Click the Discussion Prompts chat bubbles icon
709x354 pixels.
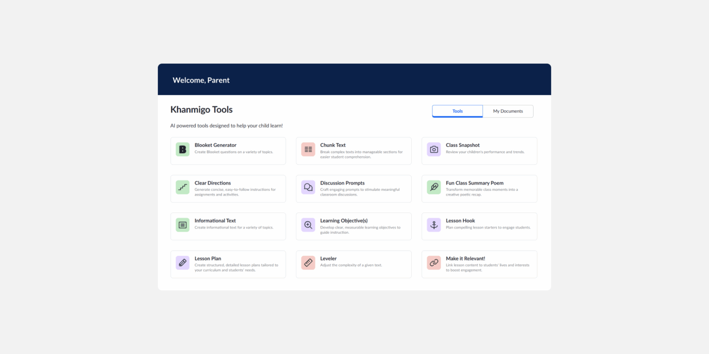[308, 187]
